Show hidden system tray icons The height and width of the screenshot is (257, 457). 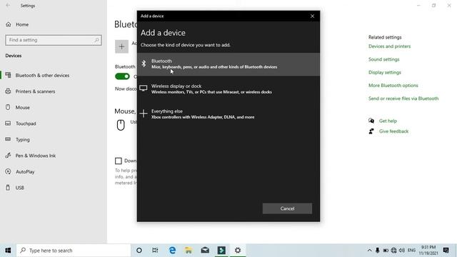369,251
